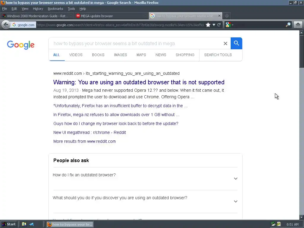
Task: Open the Help menu
Action: (83, 9)
